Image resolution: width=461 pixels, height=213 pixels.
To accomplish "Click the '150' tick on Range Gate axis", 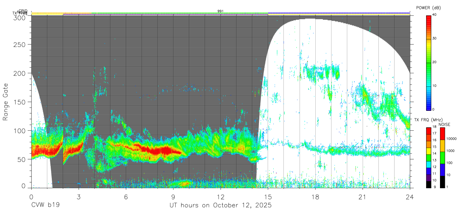I will click(20, 102).
